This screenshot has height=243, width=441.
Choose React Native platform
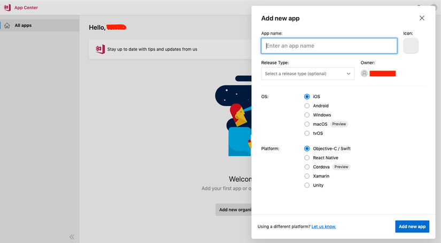[x=307, y=158]
